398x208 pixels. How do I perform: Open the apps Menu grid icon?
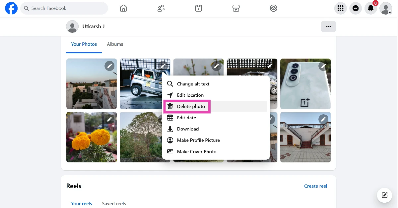[x=340, y=8]
